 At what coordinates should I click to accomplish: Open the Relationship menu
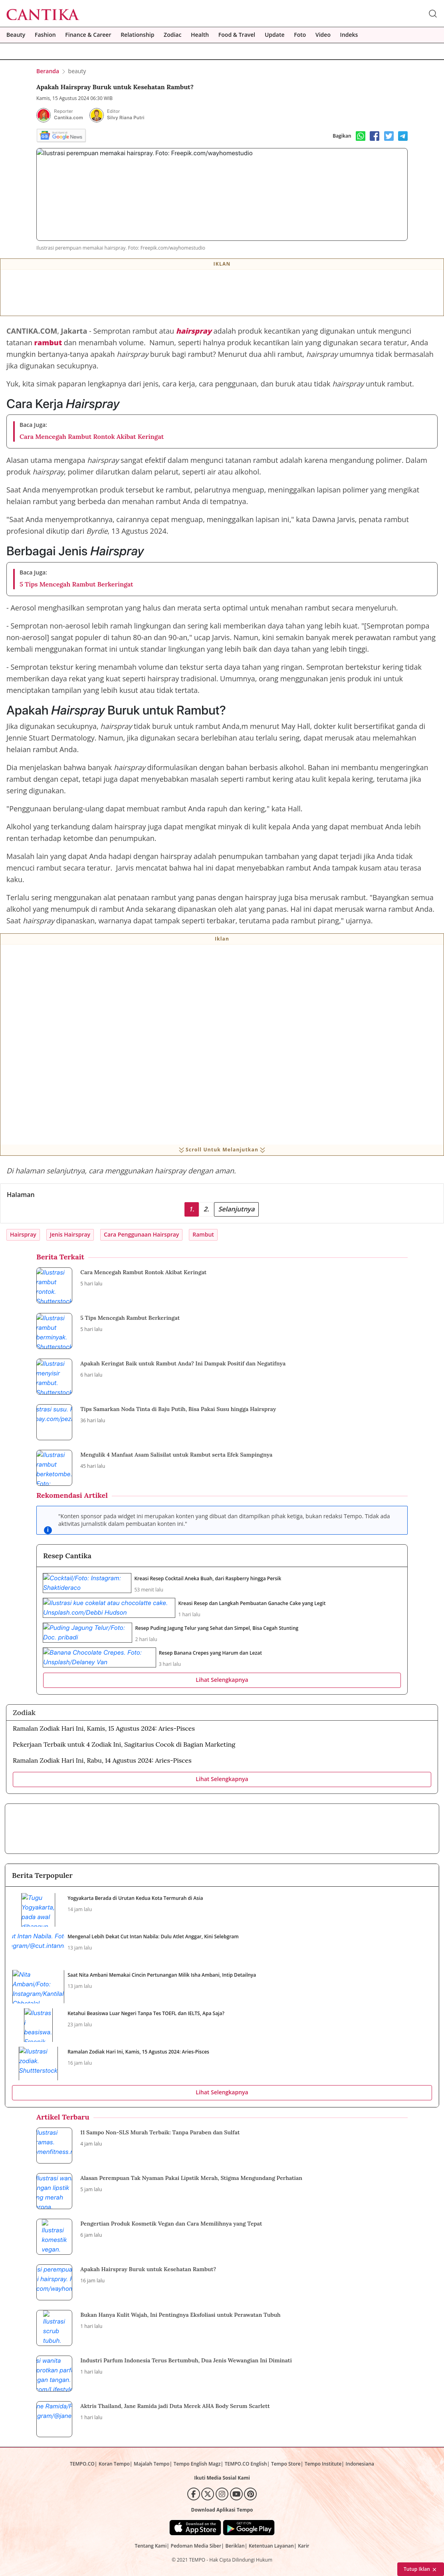138,35
